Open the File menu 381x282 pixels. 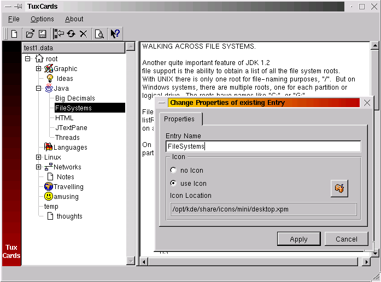[14, 19]
